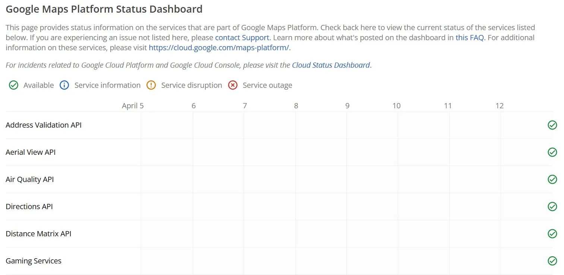Select the Address Validation API row label
The width and height of the screenshot is (564, 275).
point(44,125)
